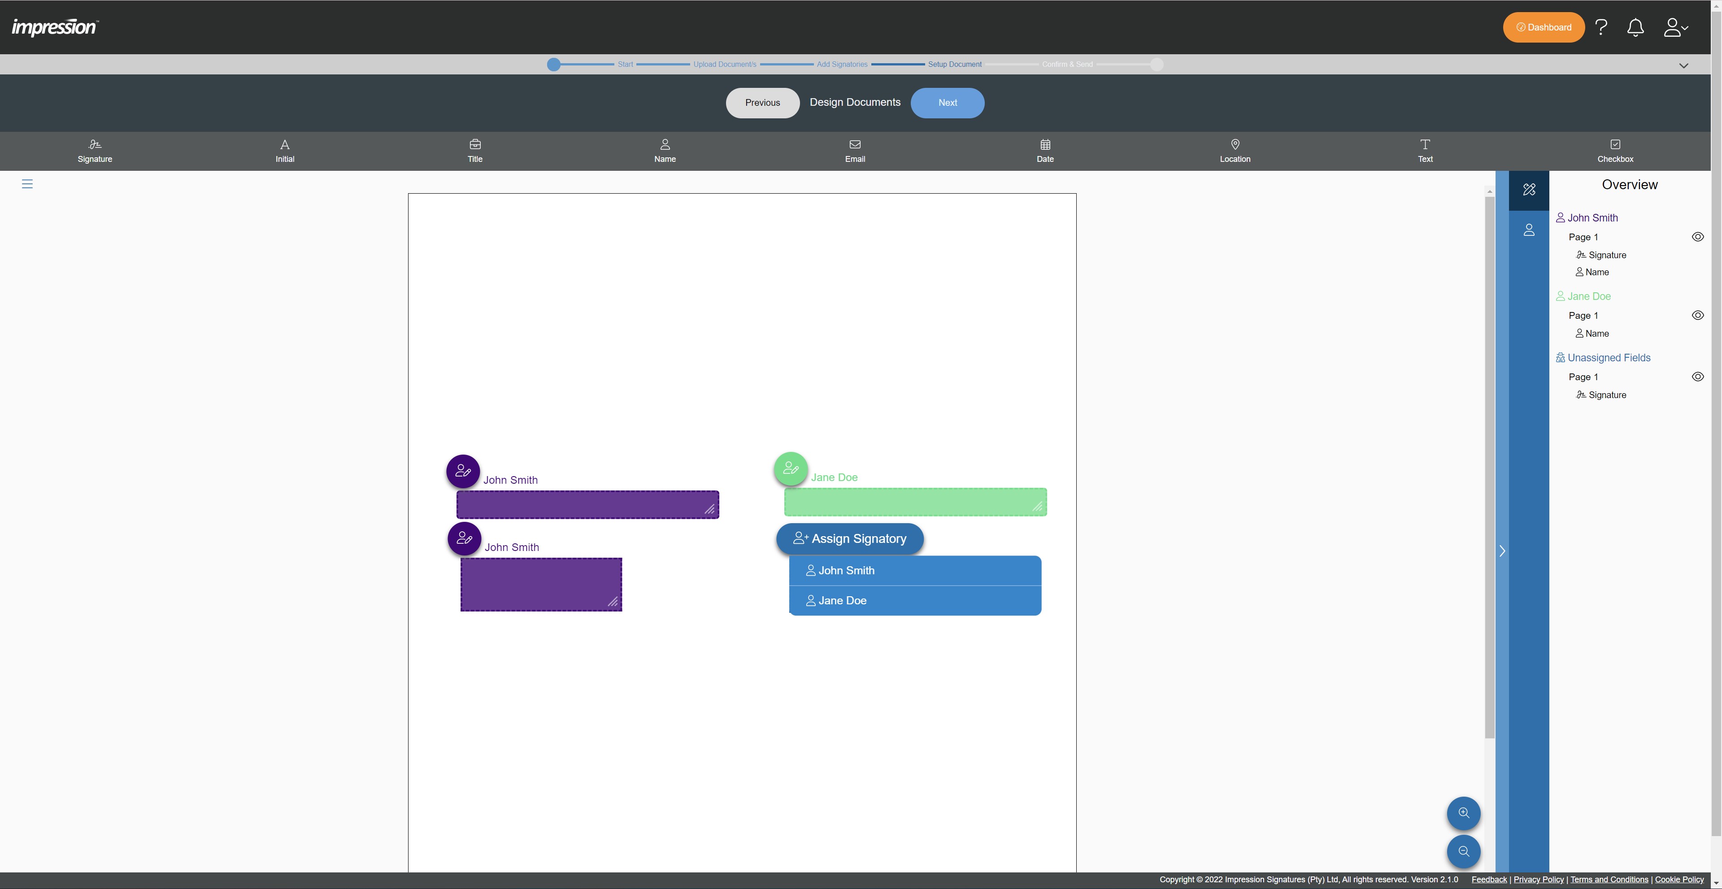This screenshot has height=889, width=1722.
Task: Select the Initial field tool
Action: coord(285,150)
